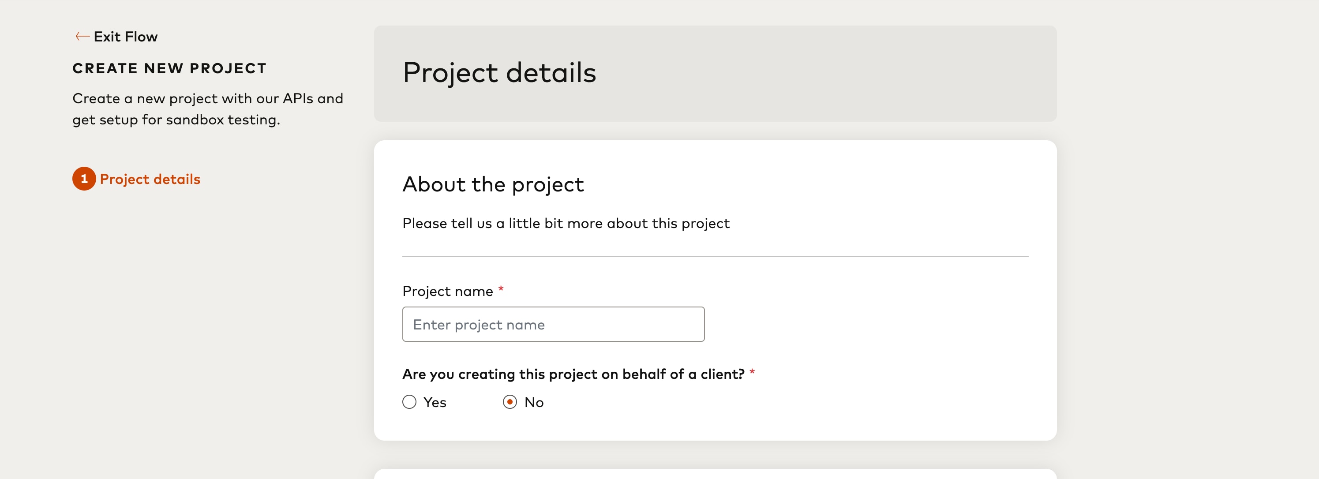The image size is (1319, 479).
Task: Click the Yes option label
Action: point(435,403)
